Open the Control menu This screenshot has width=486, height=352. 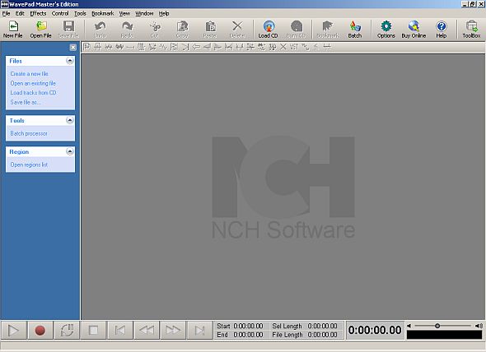tap(60, 13)
